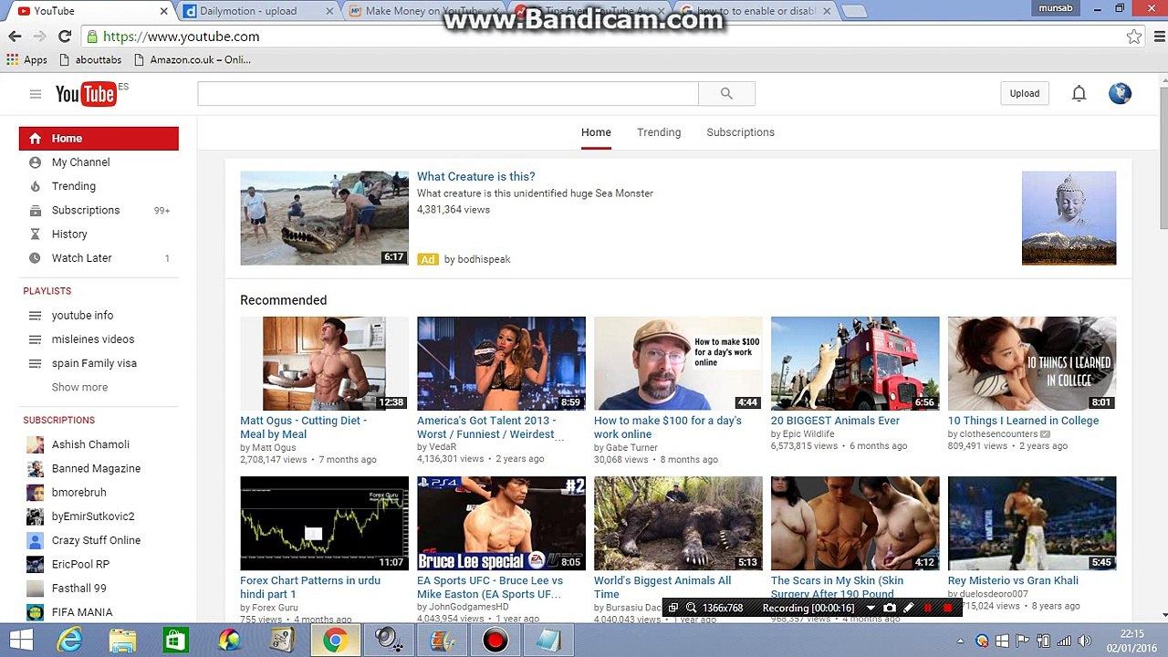This screenshot has height=657, width=1168.
Task: Open the Gabe Turner channel link
Action: [631, 447]
